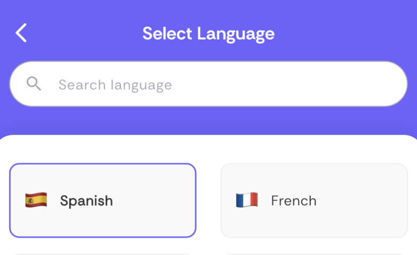This screenshot has height=255, width=417.
Task: Focus the Search language field
Action: [x=208, y=84]
